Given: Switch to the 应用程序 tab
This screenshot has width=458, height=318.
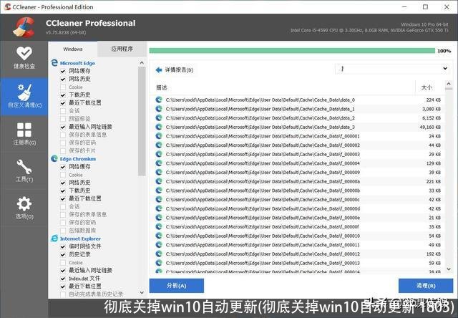Looking at the screenshot, I should click(122, 49).
